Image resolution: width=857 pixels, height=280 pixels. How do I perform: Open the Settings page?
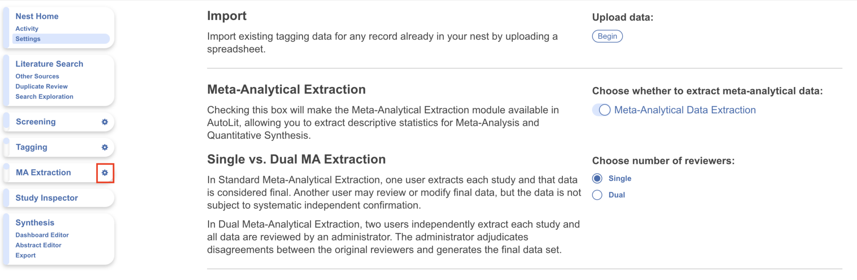pyautogui.click(x=28, y=38)
